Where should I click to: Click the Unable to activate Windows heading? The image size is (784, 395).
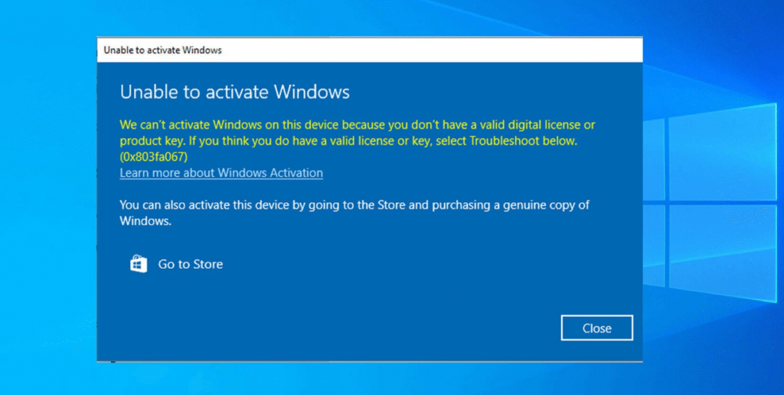234,92
